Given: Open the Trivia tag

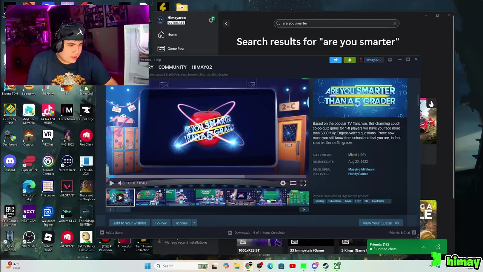Looking at the screenshot, I should point(348,201).
